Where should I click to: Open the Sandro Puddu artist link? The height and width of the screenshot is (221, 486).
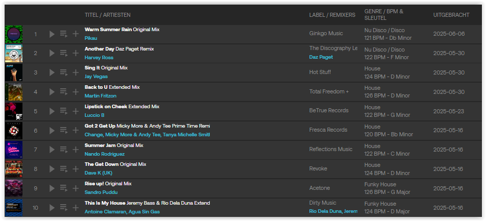point(101,192)
